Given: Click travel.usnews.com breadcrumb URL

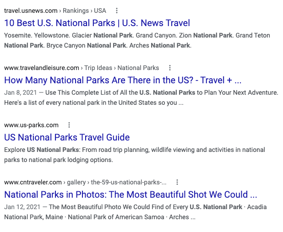Looking at the screenshot, I should click(55, 11).
